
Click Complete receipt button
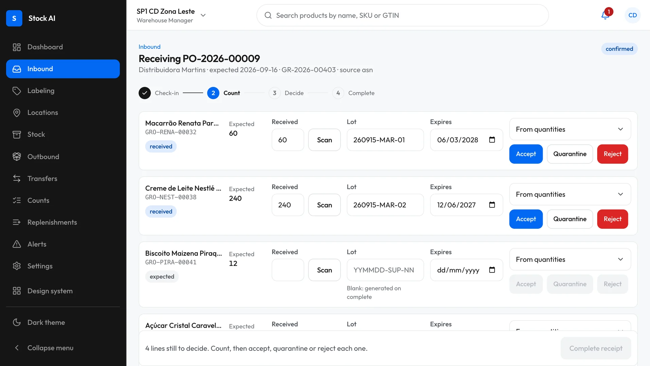pos(596,348)
